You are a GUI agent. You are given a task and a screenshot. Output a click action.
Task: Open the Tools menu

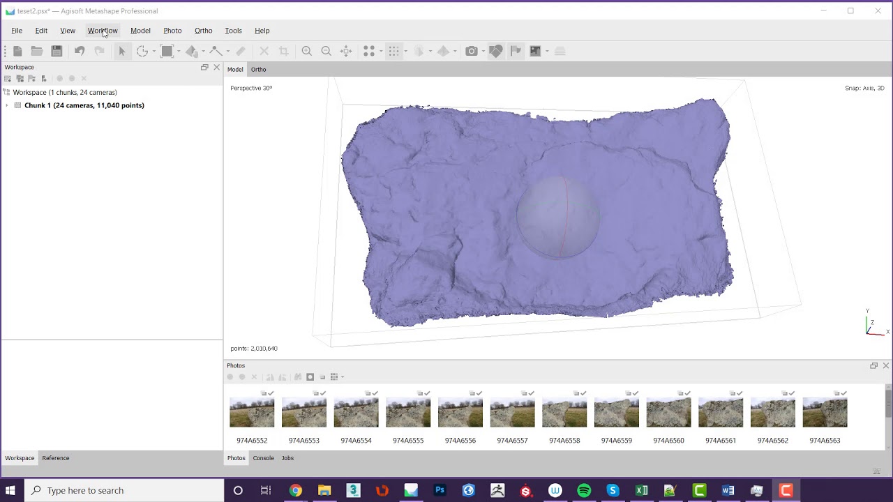pyautogui.click(x=233, y=31)
